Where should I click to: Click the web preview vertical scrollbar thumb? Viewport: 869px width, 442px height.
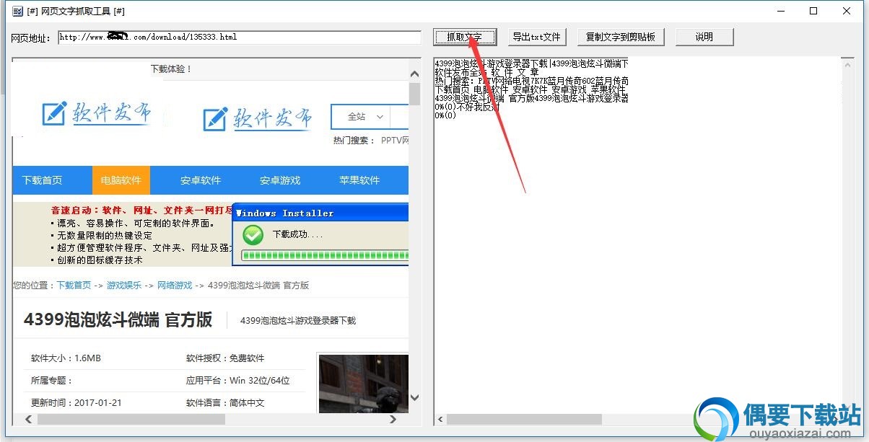point(414,94)
